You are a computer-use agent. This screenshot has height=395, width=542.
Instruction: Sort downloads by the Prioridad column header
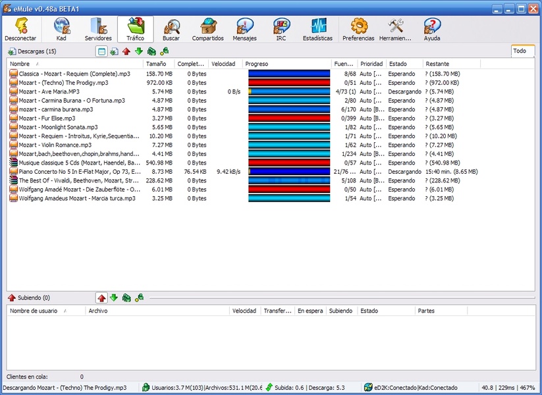point(371,64)
